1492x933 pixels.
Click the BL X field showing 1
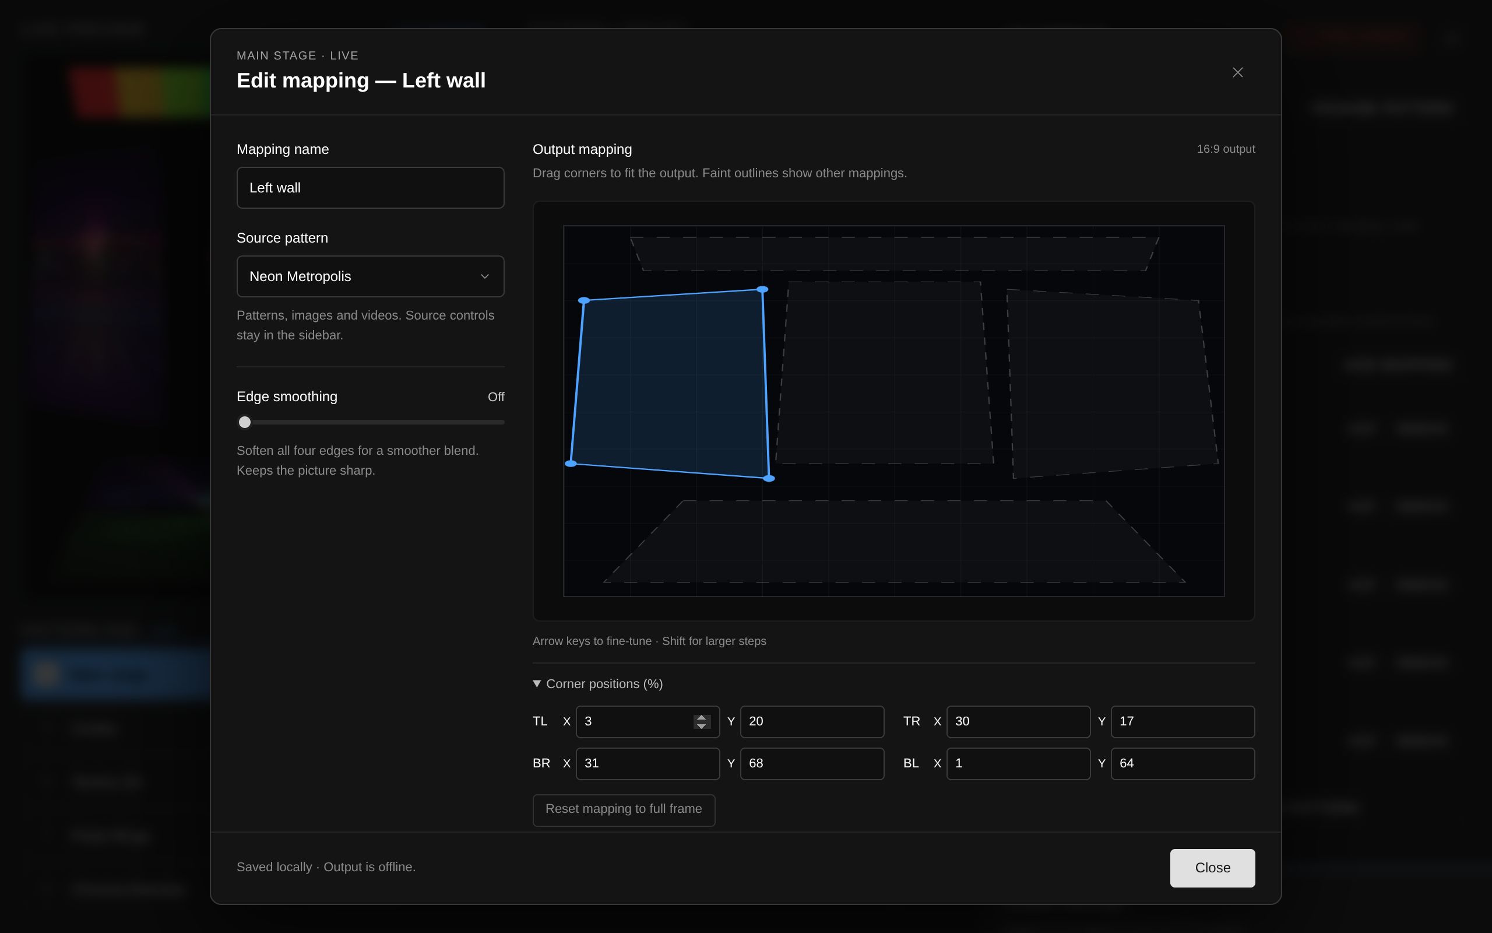click(x=1018, y=763)
